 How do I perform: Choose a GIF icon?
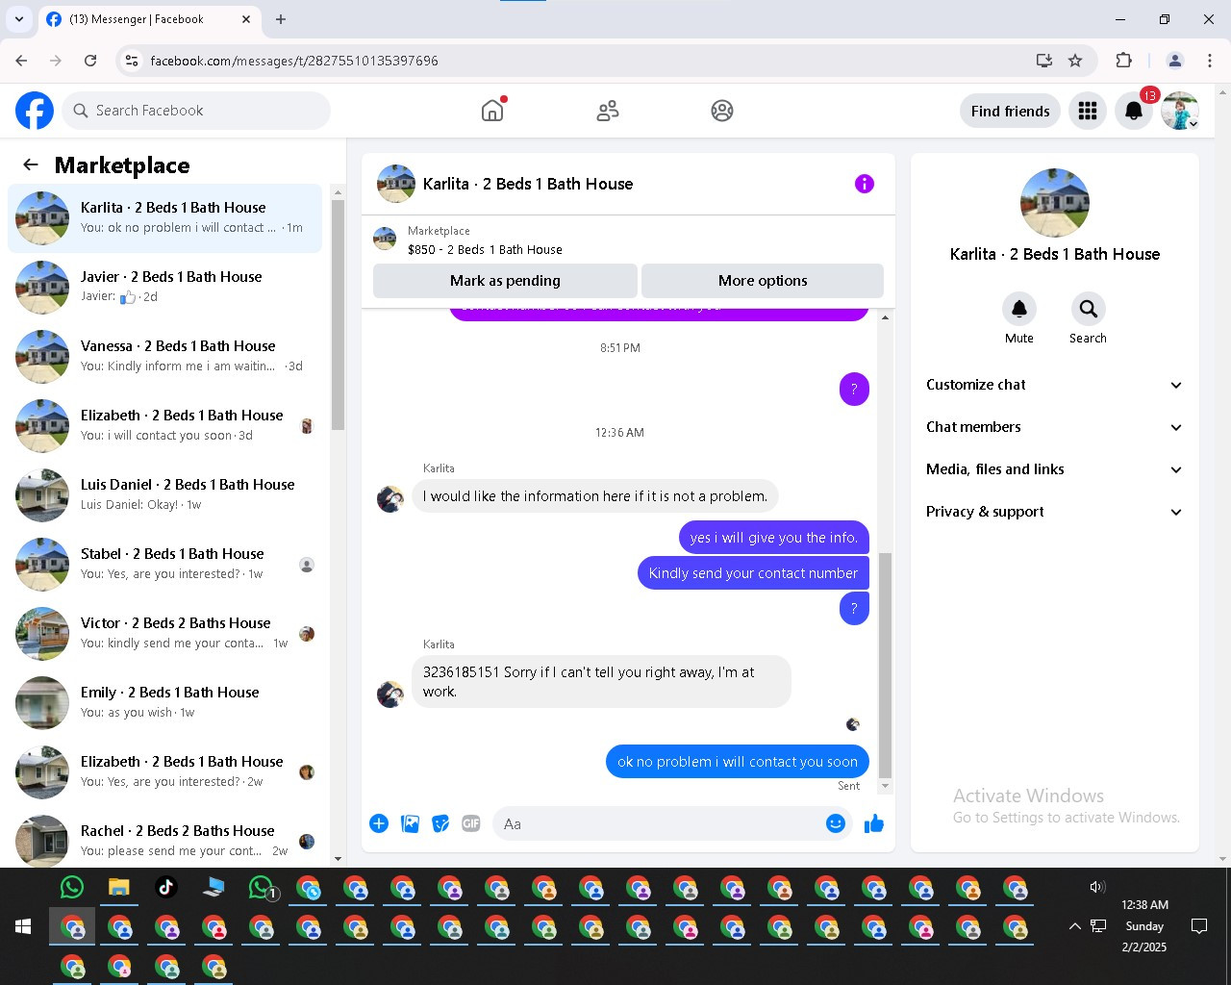coord(471,823)
